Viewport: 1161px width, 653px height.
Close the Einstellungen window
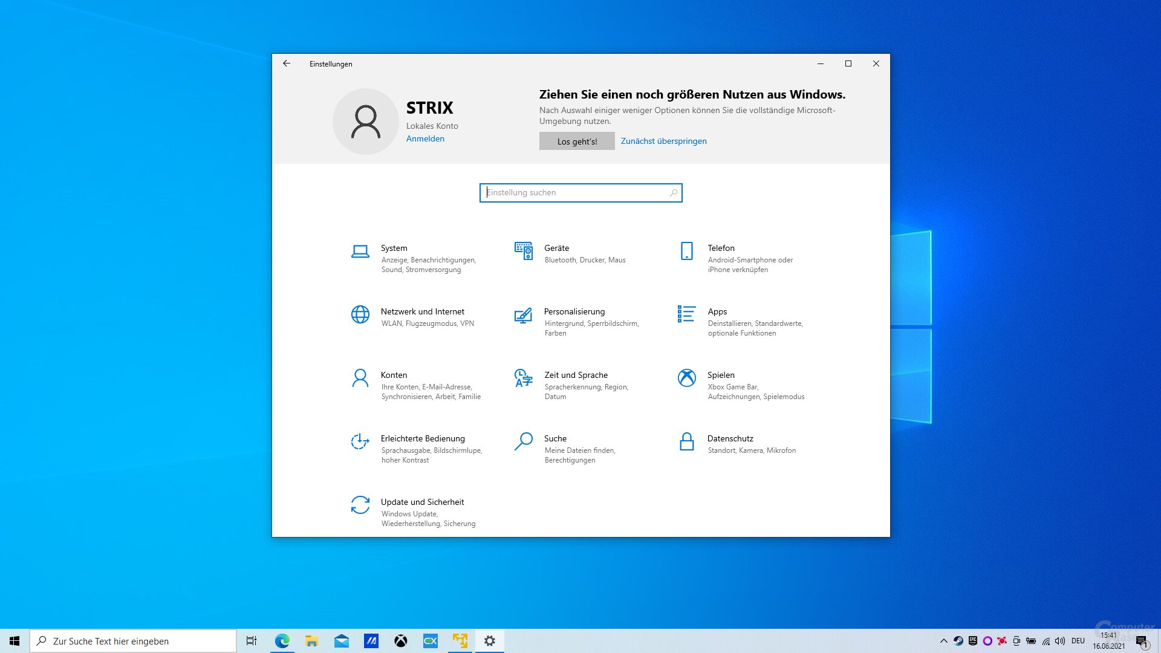point(876,63)
